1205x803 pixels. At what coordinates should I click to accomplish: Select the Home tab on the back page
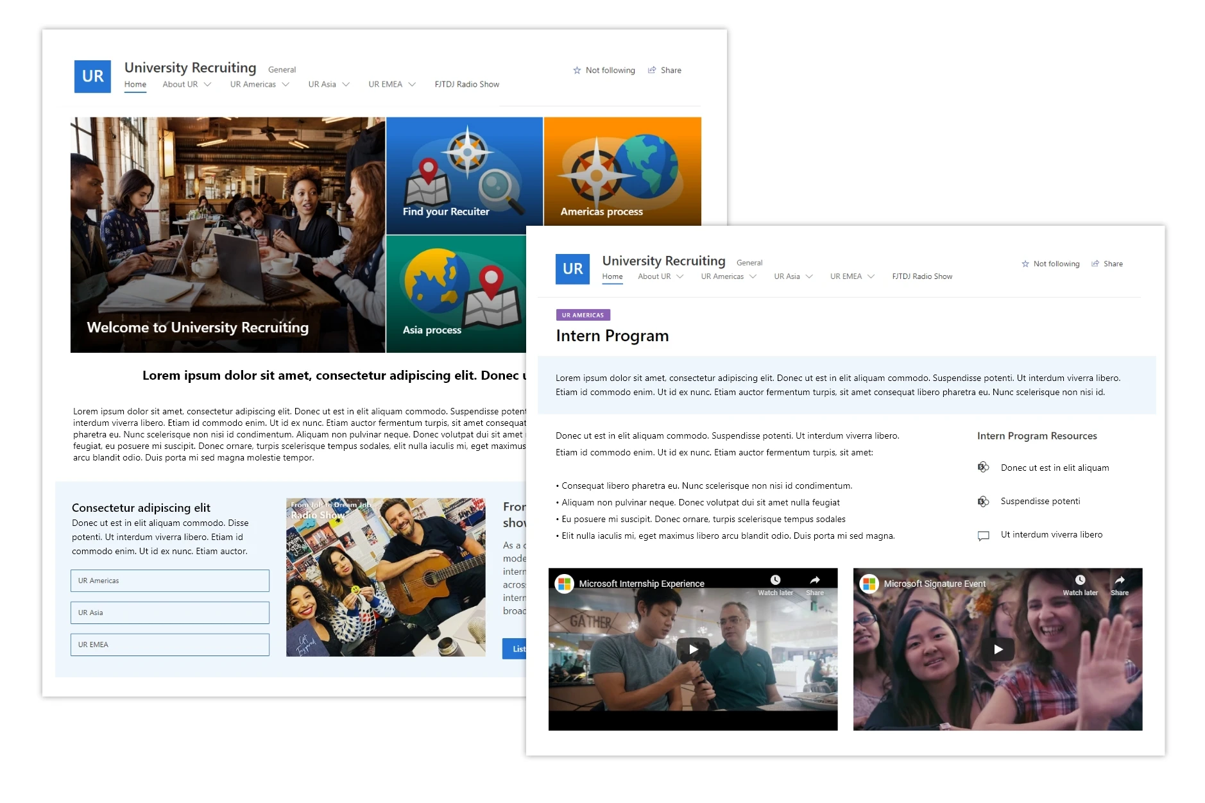(x=135, y=85)
